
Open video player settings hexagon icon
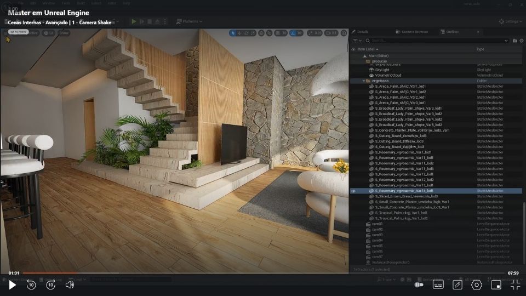(x=476, y=285)
